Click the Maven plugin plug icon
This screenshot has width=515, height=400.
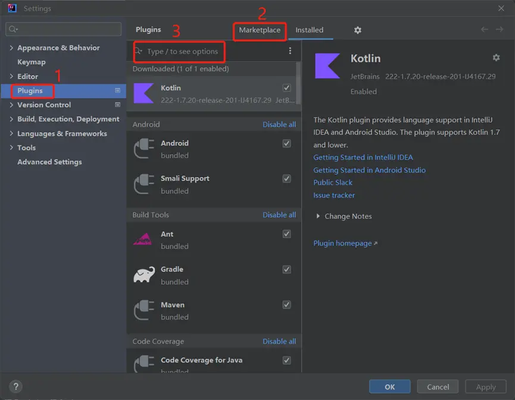[144, 310]
